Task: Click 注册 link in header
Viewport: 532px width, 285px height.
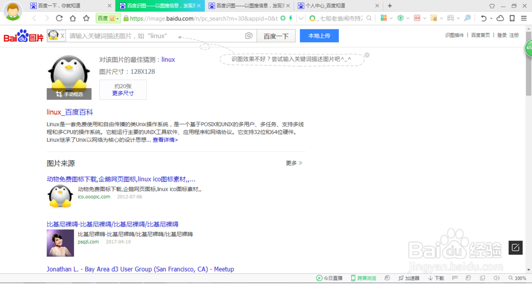Action: (x=514, y=35)
